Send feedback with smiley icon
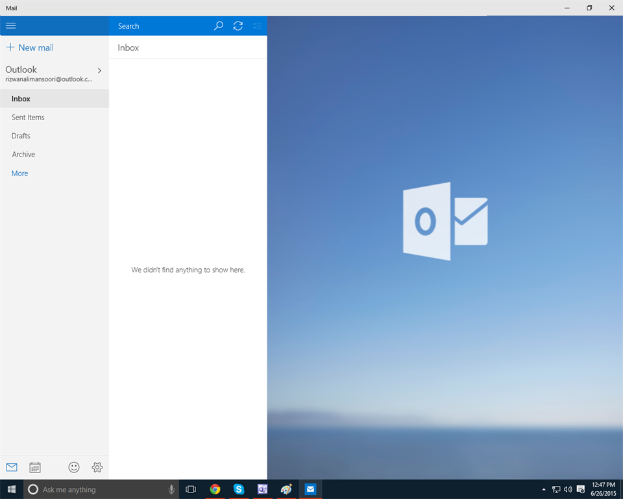This screenshot has height=499, width=623. [74, 467]
